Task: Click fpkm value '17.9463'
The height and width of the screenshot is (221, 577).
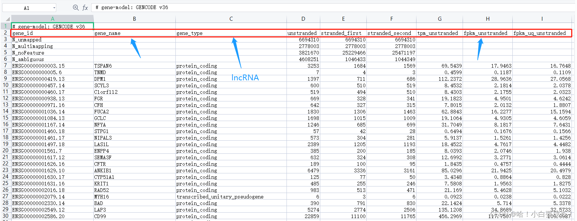Action: click(x=488, y=66)
